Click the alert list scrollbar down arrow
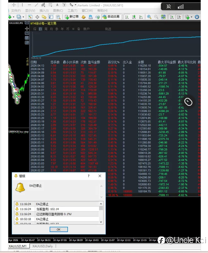The image size is (208, 253). coord(101,222)
